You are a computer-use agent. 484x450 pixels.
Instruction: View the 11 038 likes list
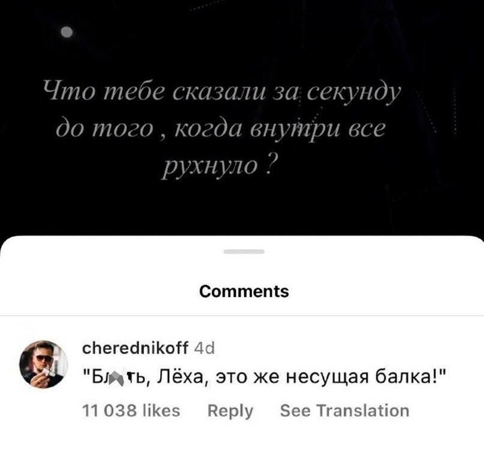(x=131, y=410)
